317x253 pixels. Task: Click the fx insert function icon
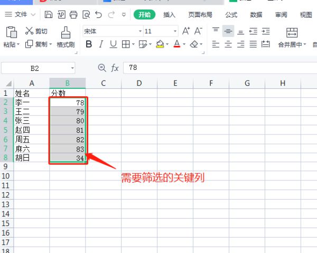coord(115,68)
